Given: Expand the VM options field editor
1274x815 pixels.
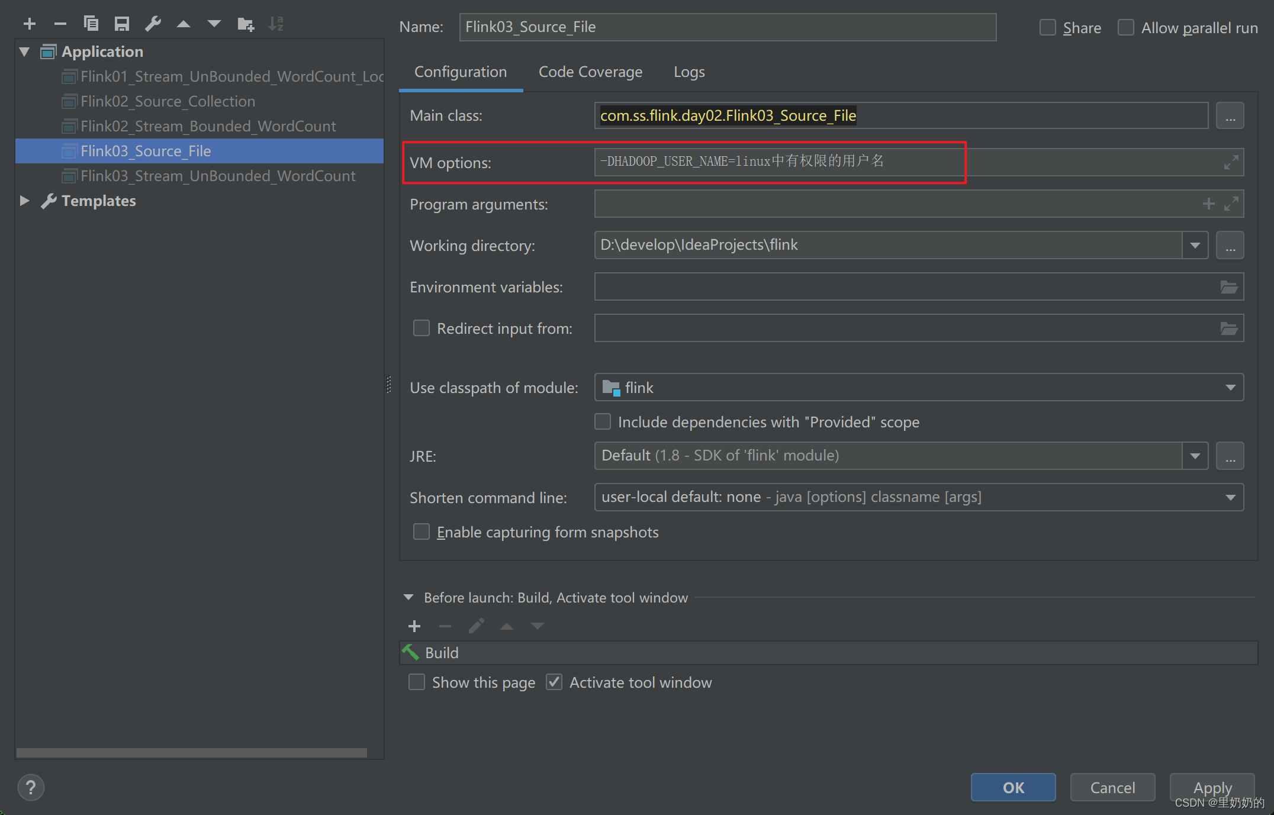Looking at the screenshot, I should tap(1231, 162).
